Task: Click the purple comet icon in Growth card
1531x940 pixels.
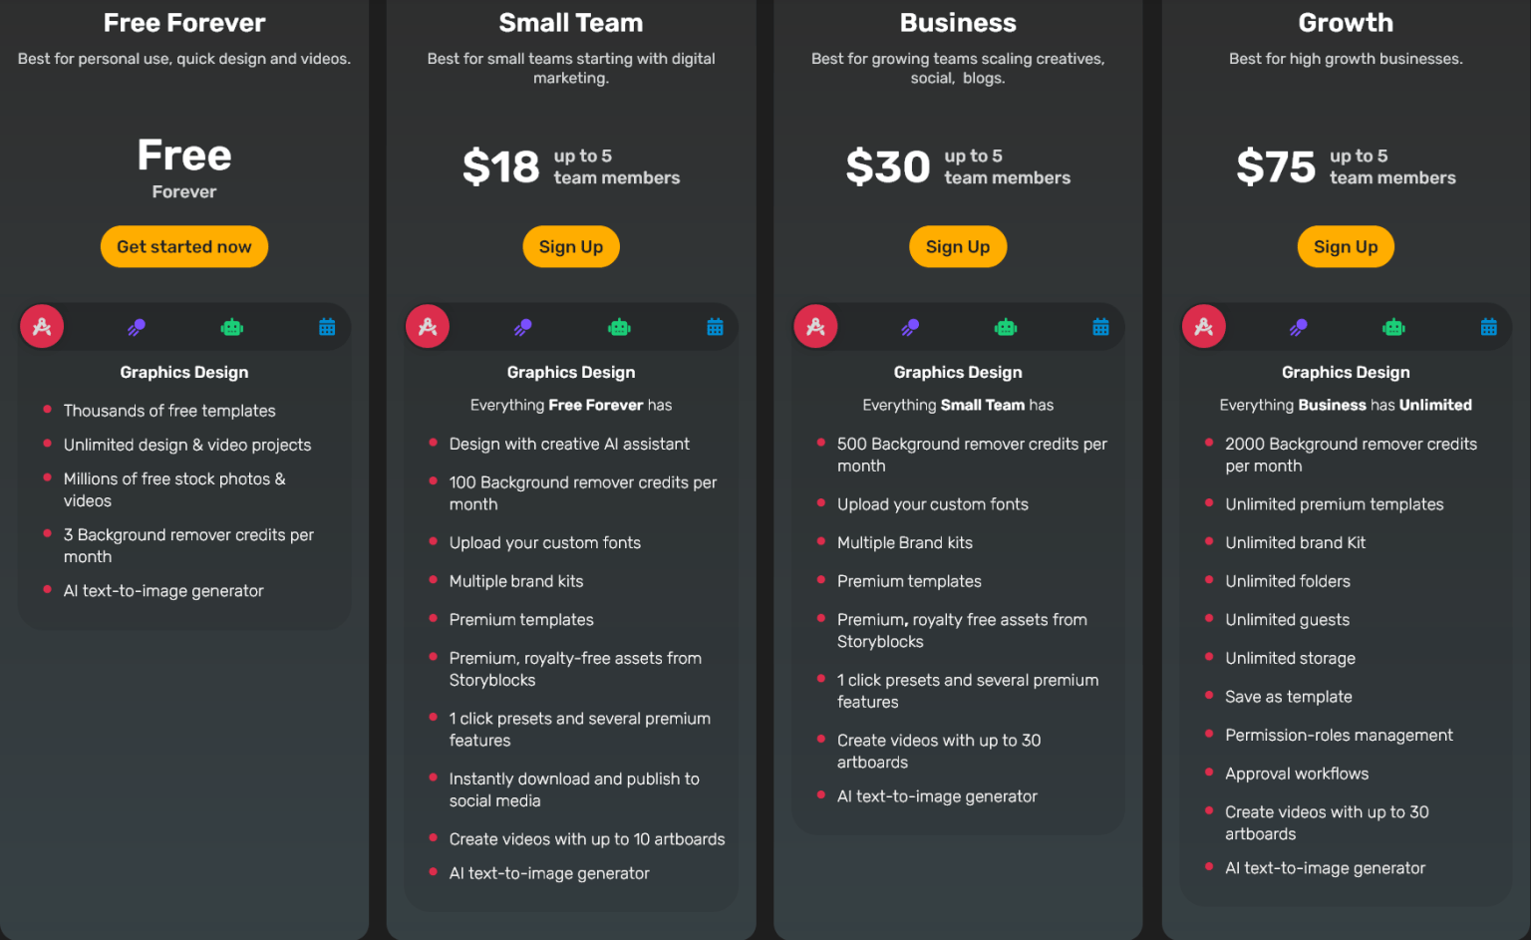Action: [x=1298, y=326]
